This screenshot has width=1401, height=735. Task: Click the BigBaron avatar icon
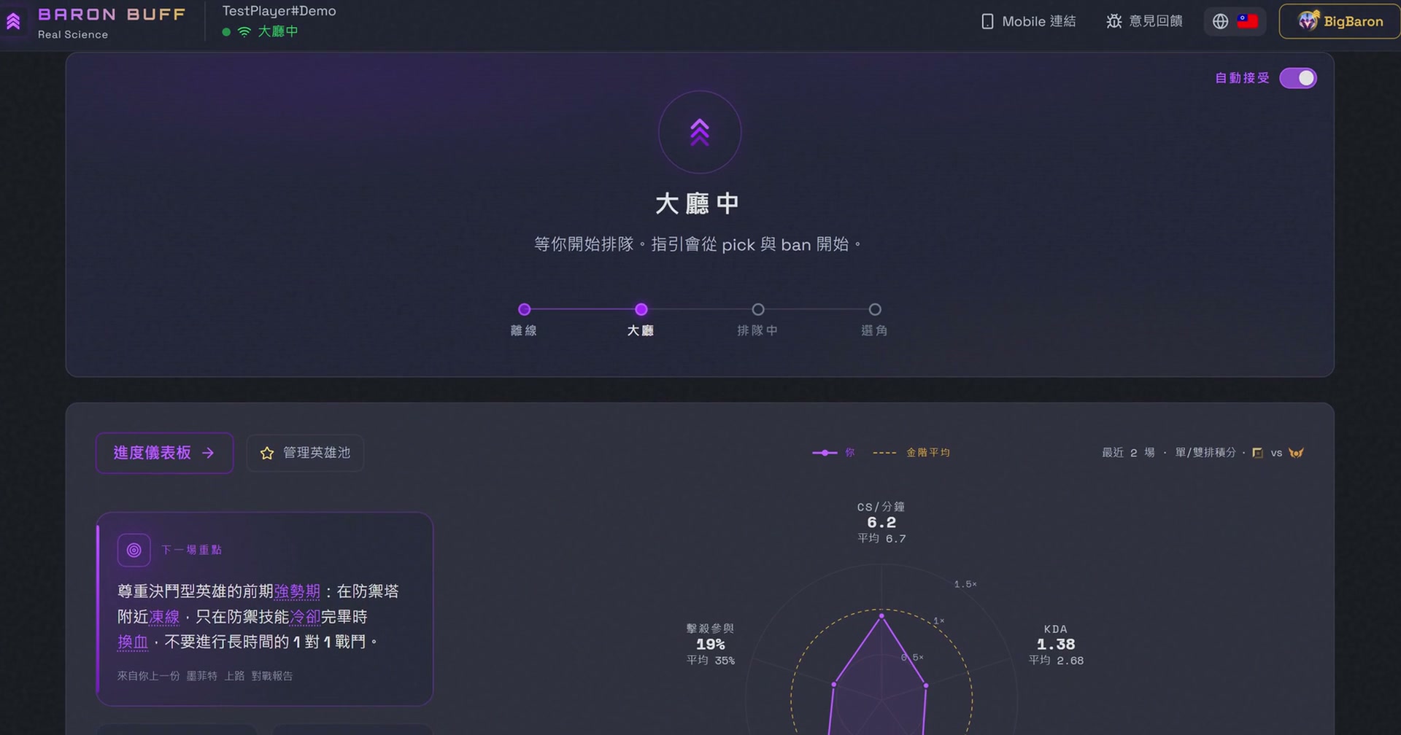[1308, 21]
